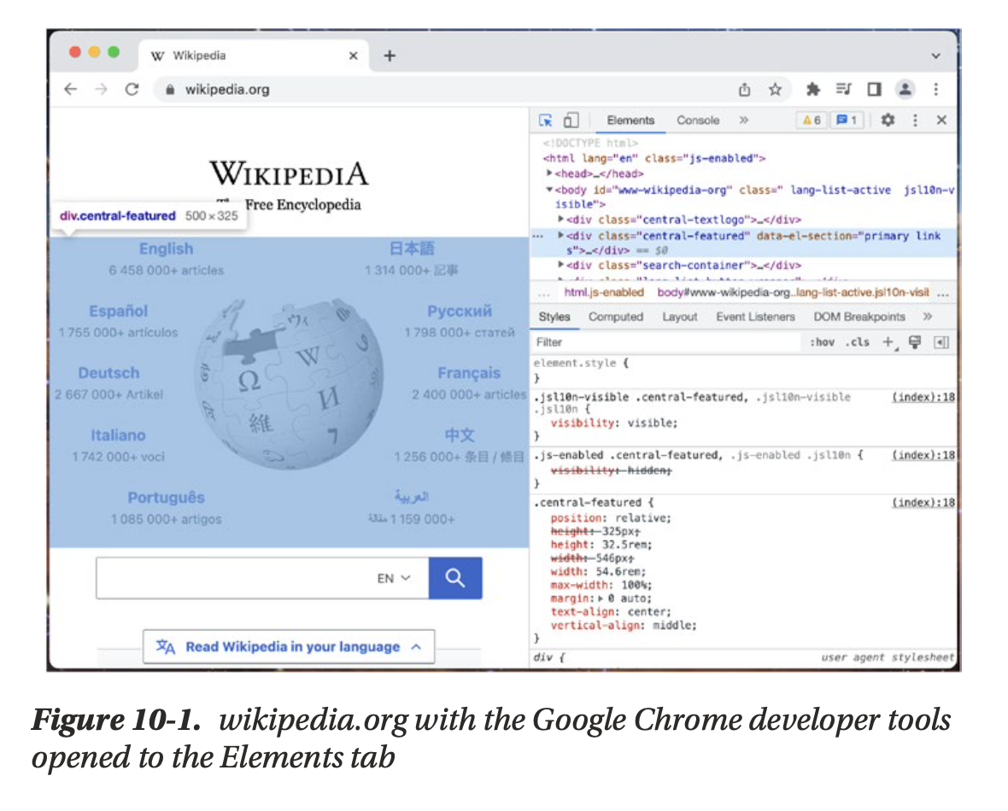Click the browser reload button
This screenshot has height=811, width=1008.
(132, 89)
